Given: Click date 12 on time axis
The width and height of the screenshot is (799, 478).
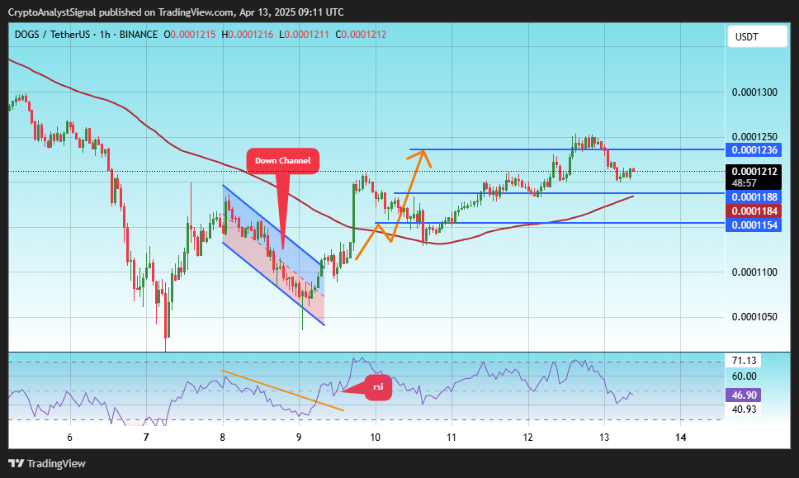Looking at the screenshot, I should pyautogui.click(x=528, y=438).
